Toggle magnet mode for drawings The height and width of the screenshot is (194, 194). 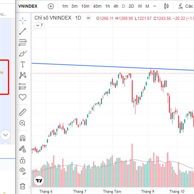click(x=23, y=138)
